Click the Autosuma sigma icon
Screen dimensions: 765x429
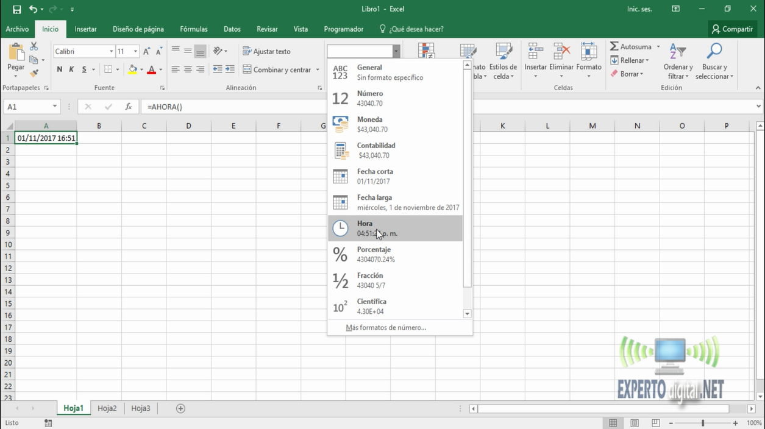click(614, 47)
